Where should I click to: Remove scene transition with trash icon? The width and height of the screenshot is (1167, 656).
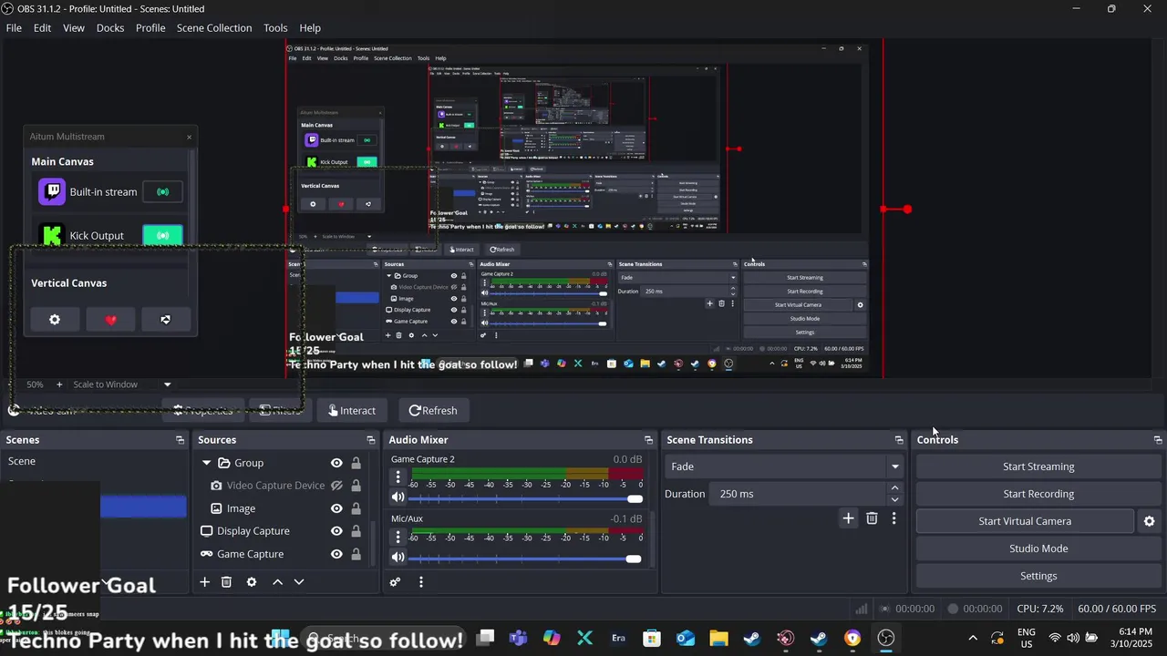872,518
